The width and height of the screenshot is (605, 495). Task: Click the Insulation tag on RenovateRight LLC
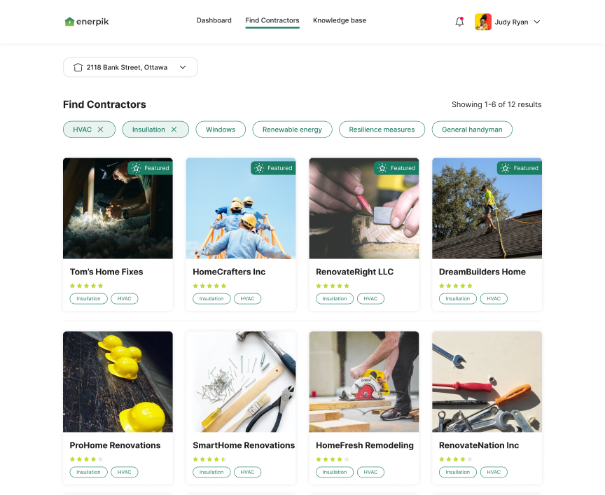(x=335, y=299)
